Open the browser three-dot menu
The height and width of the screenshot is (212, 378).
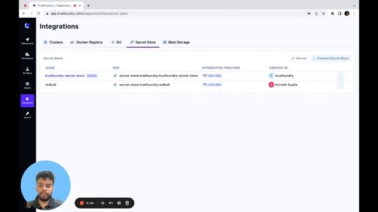(x=354, y=14)
